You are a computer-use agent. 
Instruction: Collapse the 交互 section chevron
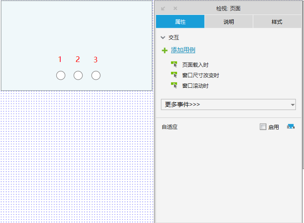163,37
